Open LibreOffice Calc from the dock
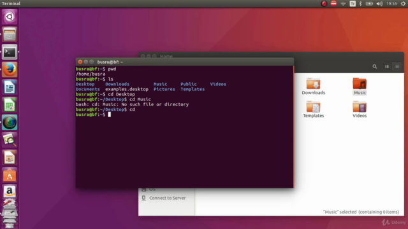The height and width of the screenshot is (229, 408). click(x=10, y=105)
